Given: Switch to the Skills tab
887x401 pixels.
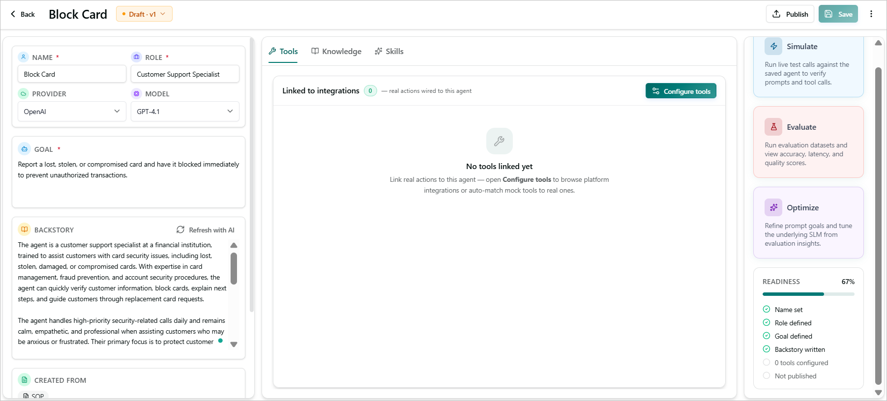Looking at the screenshot, I should (389, 52).
